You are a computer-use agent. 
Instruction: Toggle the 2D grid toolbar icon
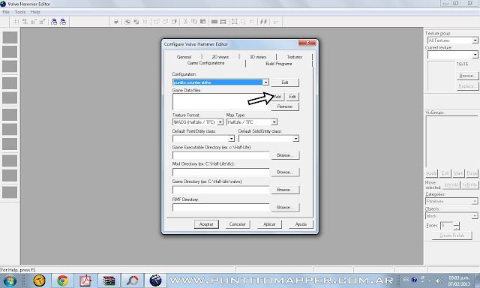(16, 22)
